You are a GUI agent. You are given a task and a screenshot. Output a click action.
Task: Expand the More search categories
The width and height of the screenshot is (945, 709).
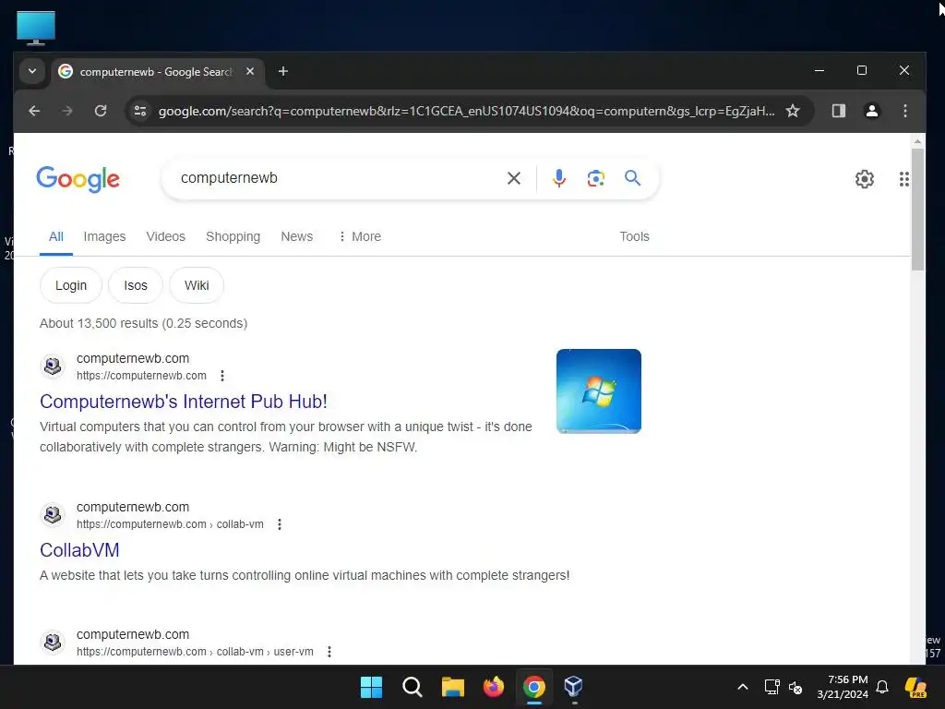click(359, 237)
